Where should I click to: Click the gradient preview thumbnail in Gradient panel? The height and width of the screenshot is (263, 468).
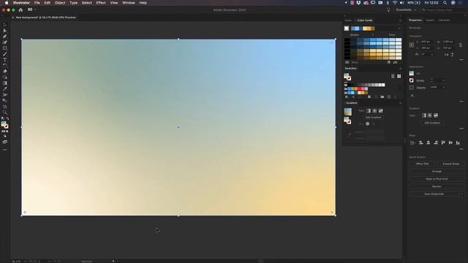coord(348,112)
